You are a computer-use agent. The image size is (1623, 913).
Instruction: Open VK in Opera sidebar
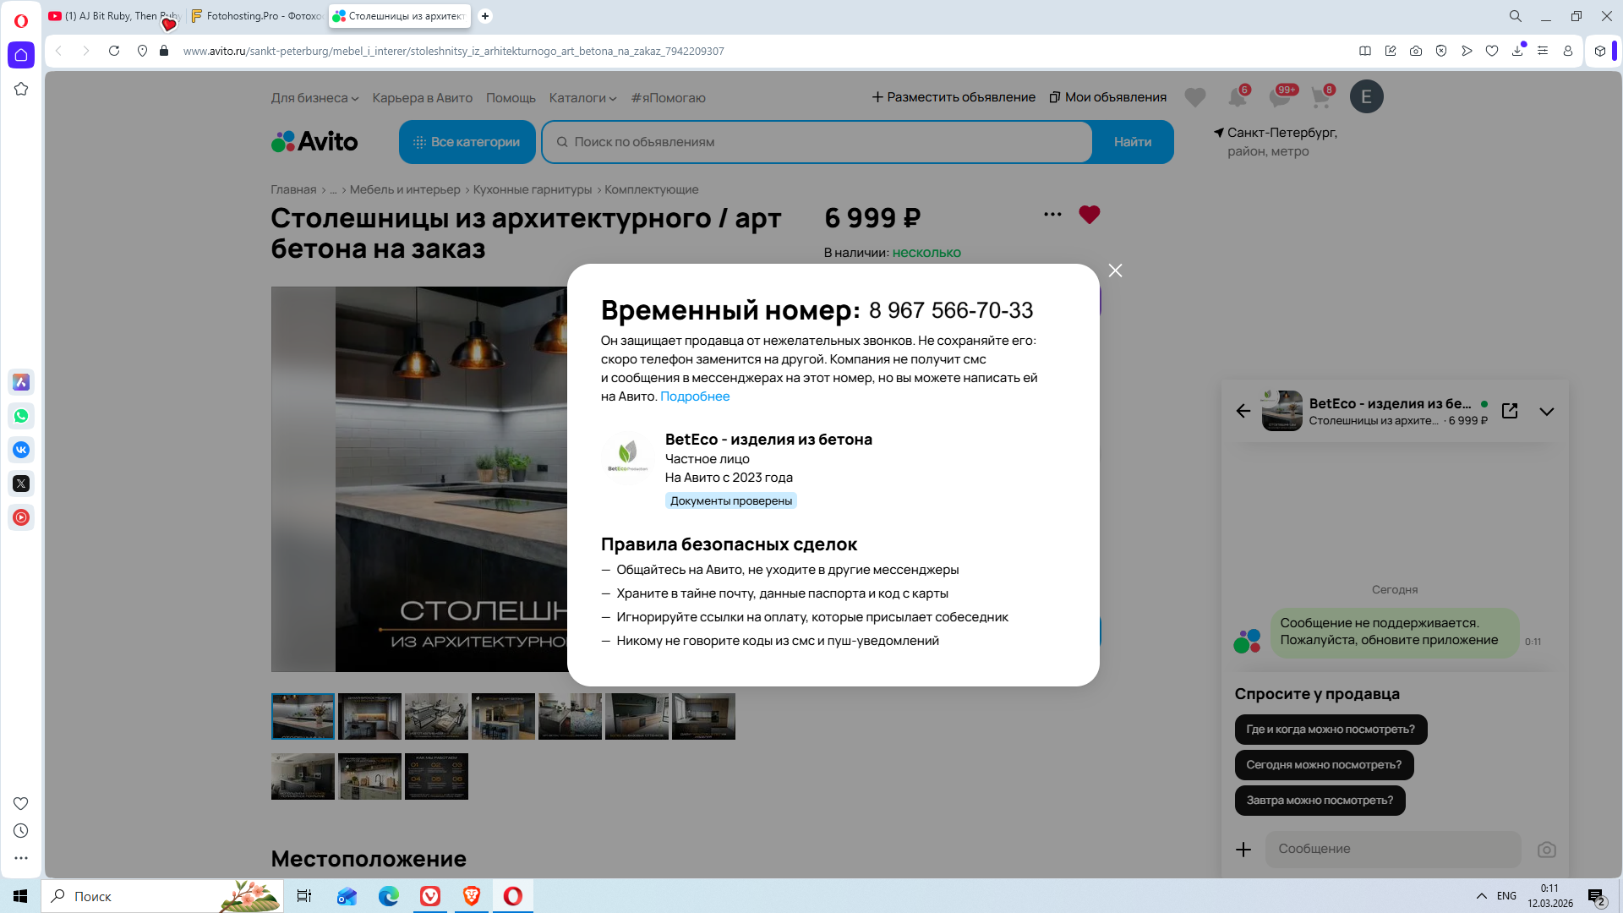[21, 450]
